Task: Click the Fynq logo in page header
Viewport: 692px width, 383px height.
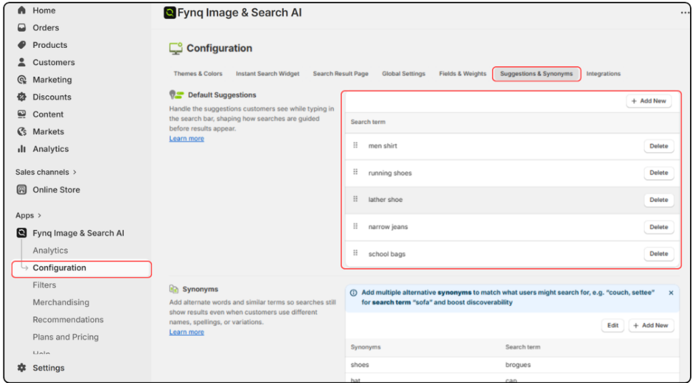Action: 170,13
